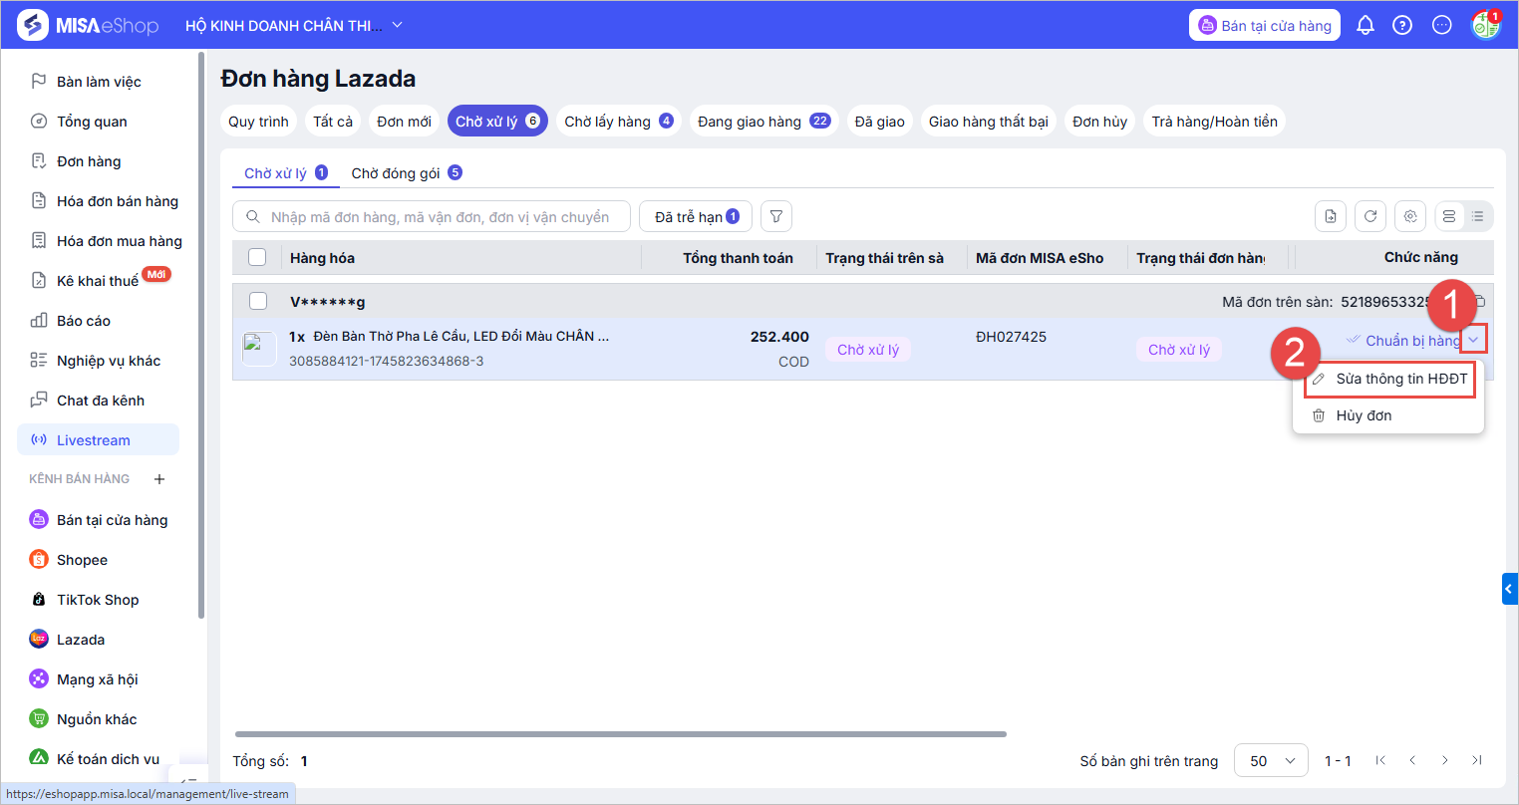Tick the select-all checkbox in table header

pyautogui.click(x=257, y=257)
